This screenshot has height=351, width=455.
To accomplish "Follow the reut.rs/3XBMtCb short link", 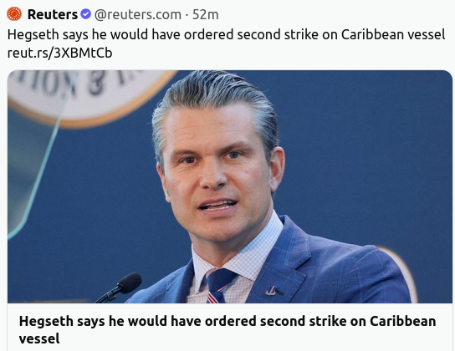I will coord(59,53).
